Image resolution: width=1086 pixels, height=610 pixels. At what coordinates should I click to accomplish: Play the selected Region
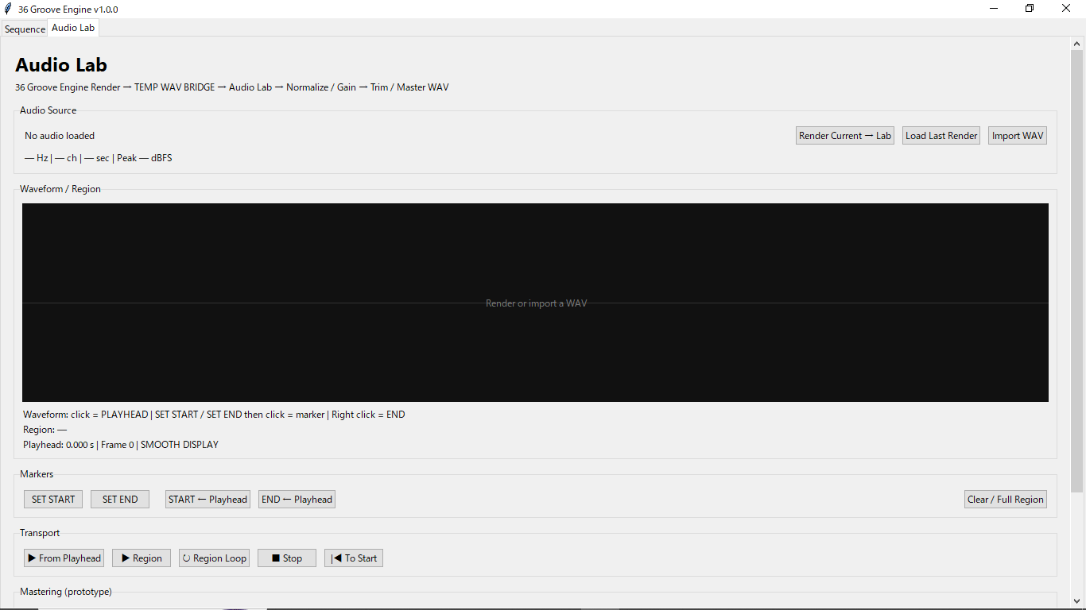click(x=142, y=558)
